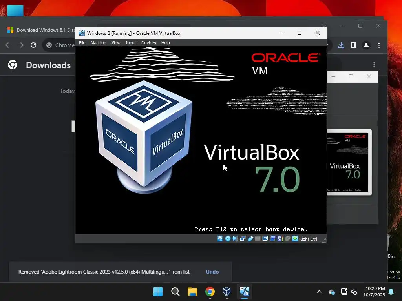Open the blue desktop shortcut icon
This screenshot has width=402, height=301.
[x=15, y=10]
